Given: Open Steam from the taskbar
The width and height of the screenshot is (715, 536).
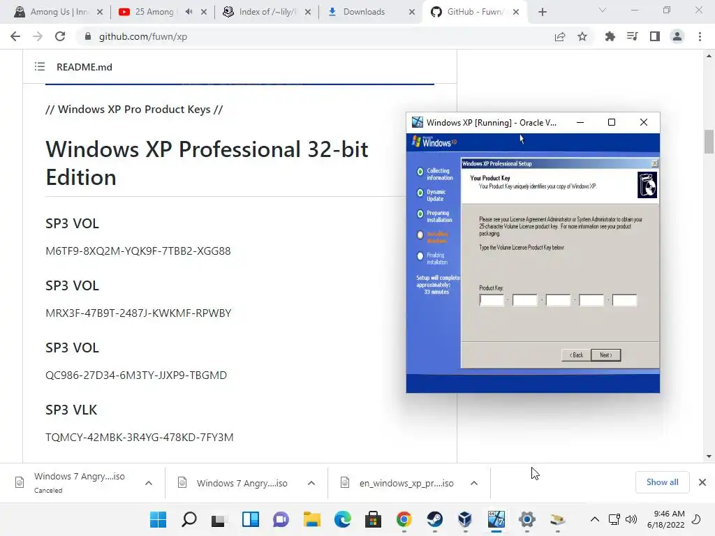Looking at the screenshot, I should point(434,519).
